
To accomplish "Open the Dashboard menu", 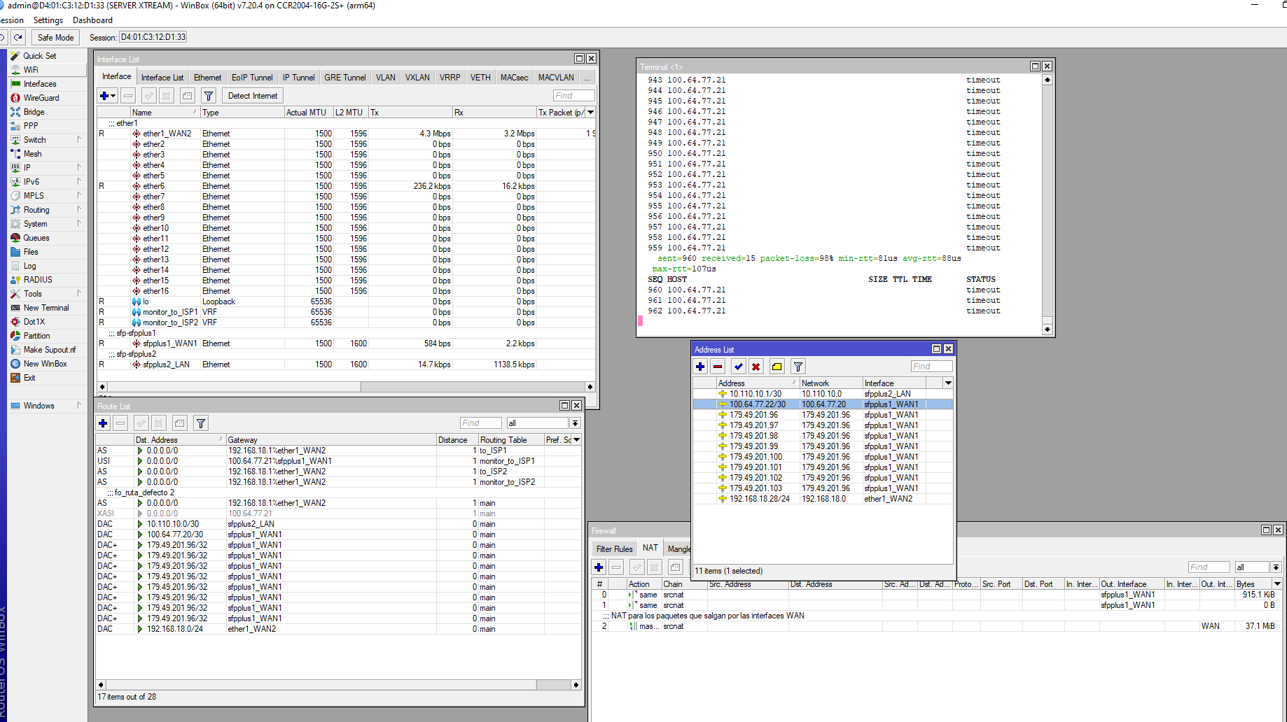I will click(92, 20).
